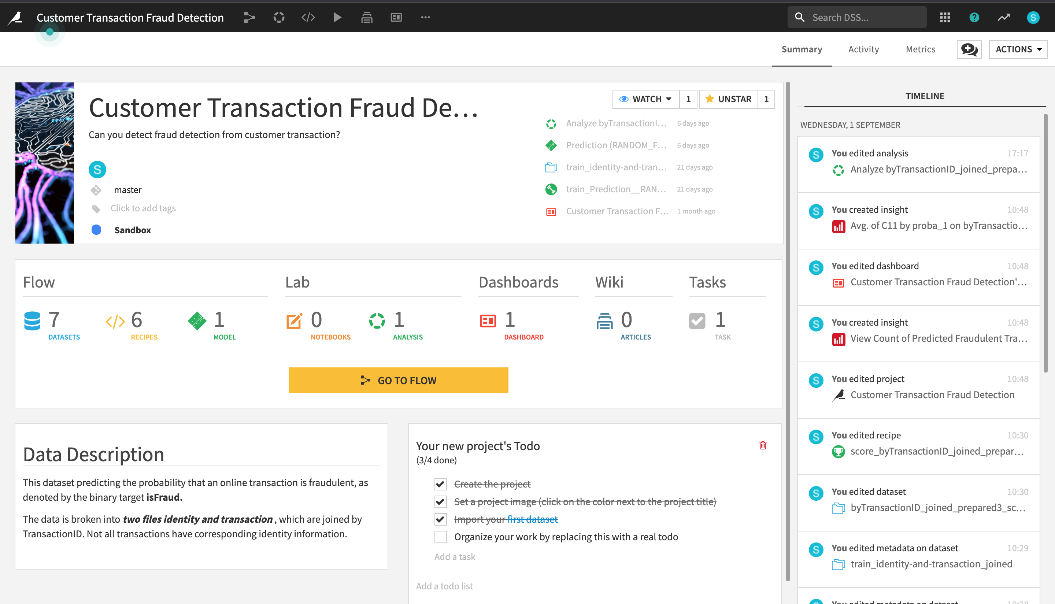Uncheck the 'Create the project' todo checkbox
1055x604 pixels.
(x=440, y=484)
